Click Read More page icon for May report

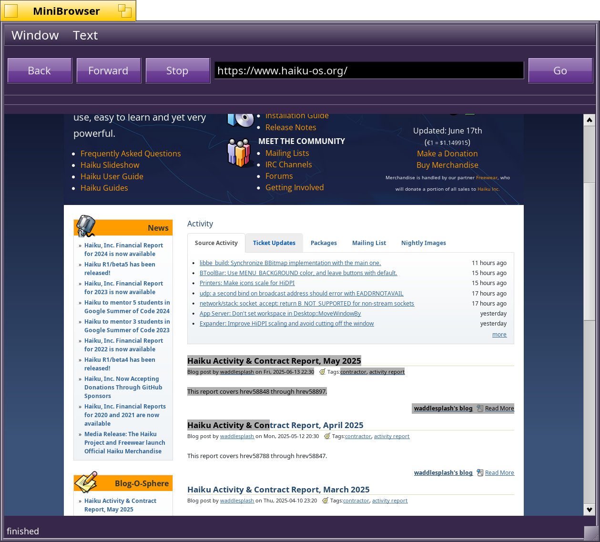click(480, 409)
